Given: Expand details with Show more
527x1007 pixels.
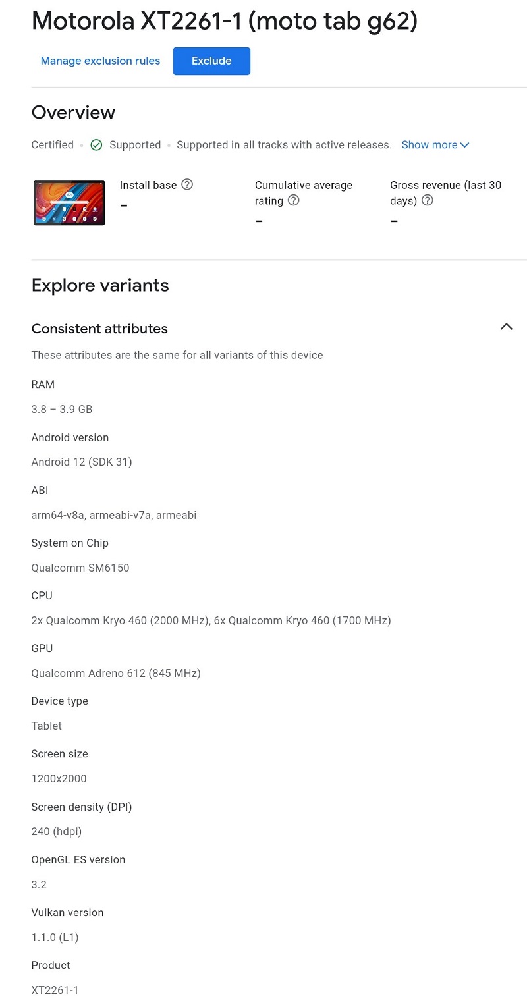Looking at the screenshot, I should click(435, 145).
